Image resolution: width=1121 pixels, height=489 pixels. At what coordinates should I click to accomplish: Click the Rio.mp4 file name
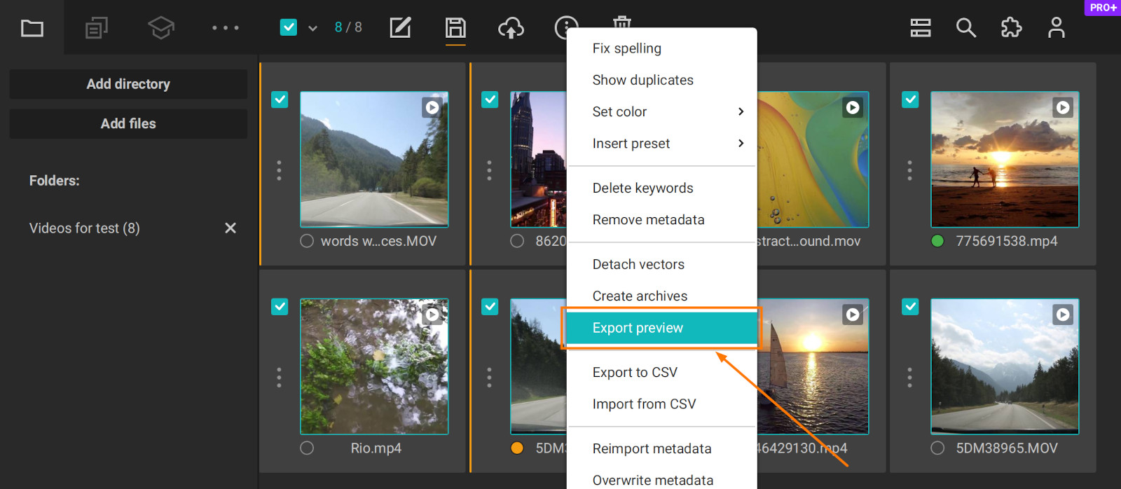(376, 448)
